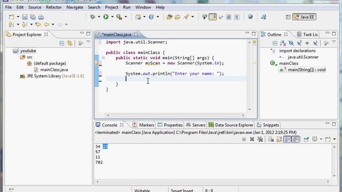Select the src folder in Project Explorer
Image resolution: width=342 pixels, height=192 pixels.
point(29,57)
